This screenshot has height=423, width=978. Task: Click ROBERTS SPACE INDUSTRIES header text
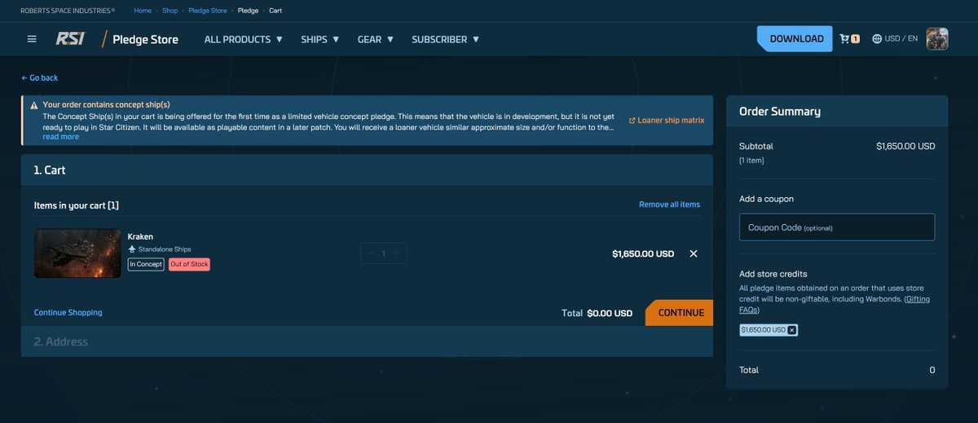coord(68,11)
